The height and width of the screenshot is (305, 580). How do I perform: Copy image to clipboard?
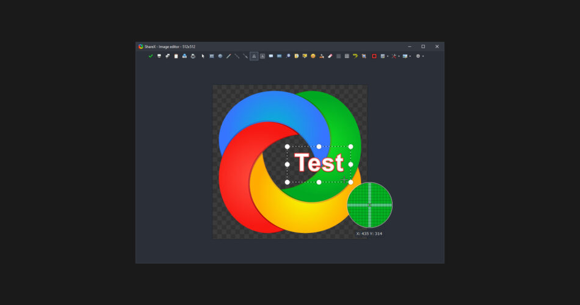pos(176,56)
